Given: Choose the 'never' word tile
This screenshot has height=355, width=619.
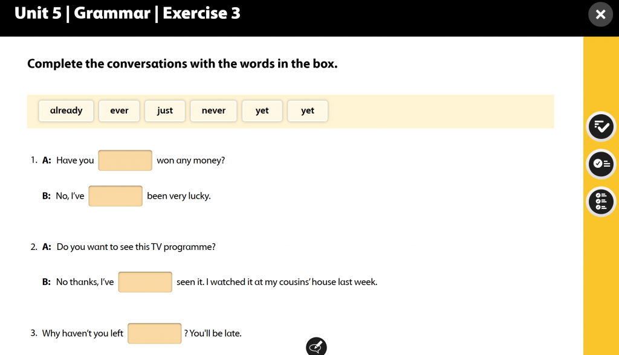Looking at the screenshot, I should click(x=213, y=111).
